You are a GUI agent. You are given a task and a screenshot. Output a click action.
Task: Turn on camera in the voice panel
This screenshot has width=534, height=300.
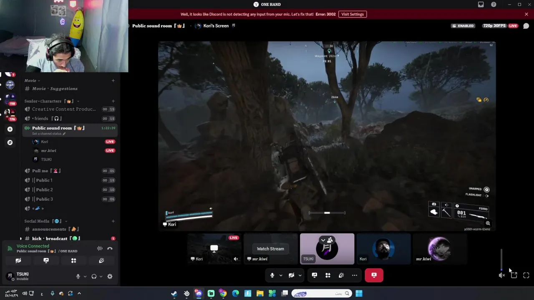click(18, 260)
